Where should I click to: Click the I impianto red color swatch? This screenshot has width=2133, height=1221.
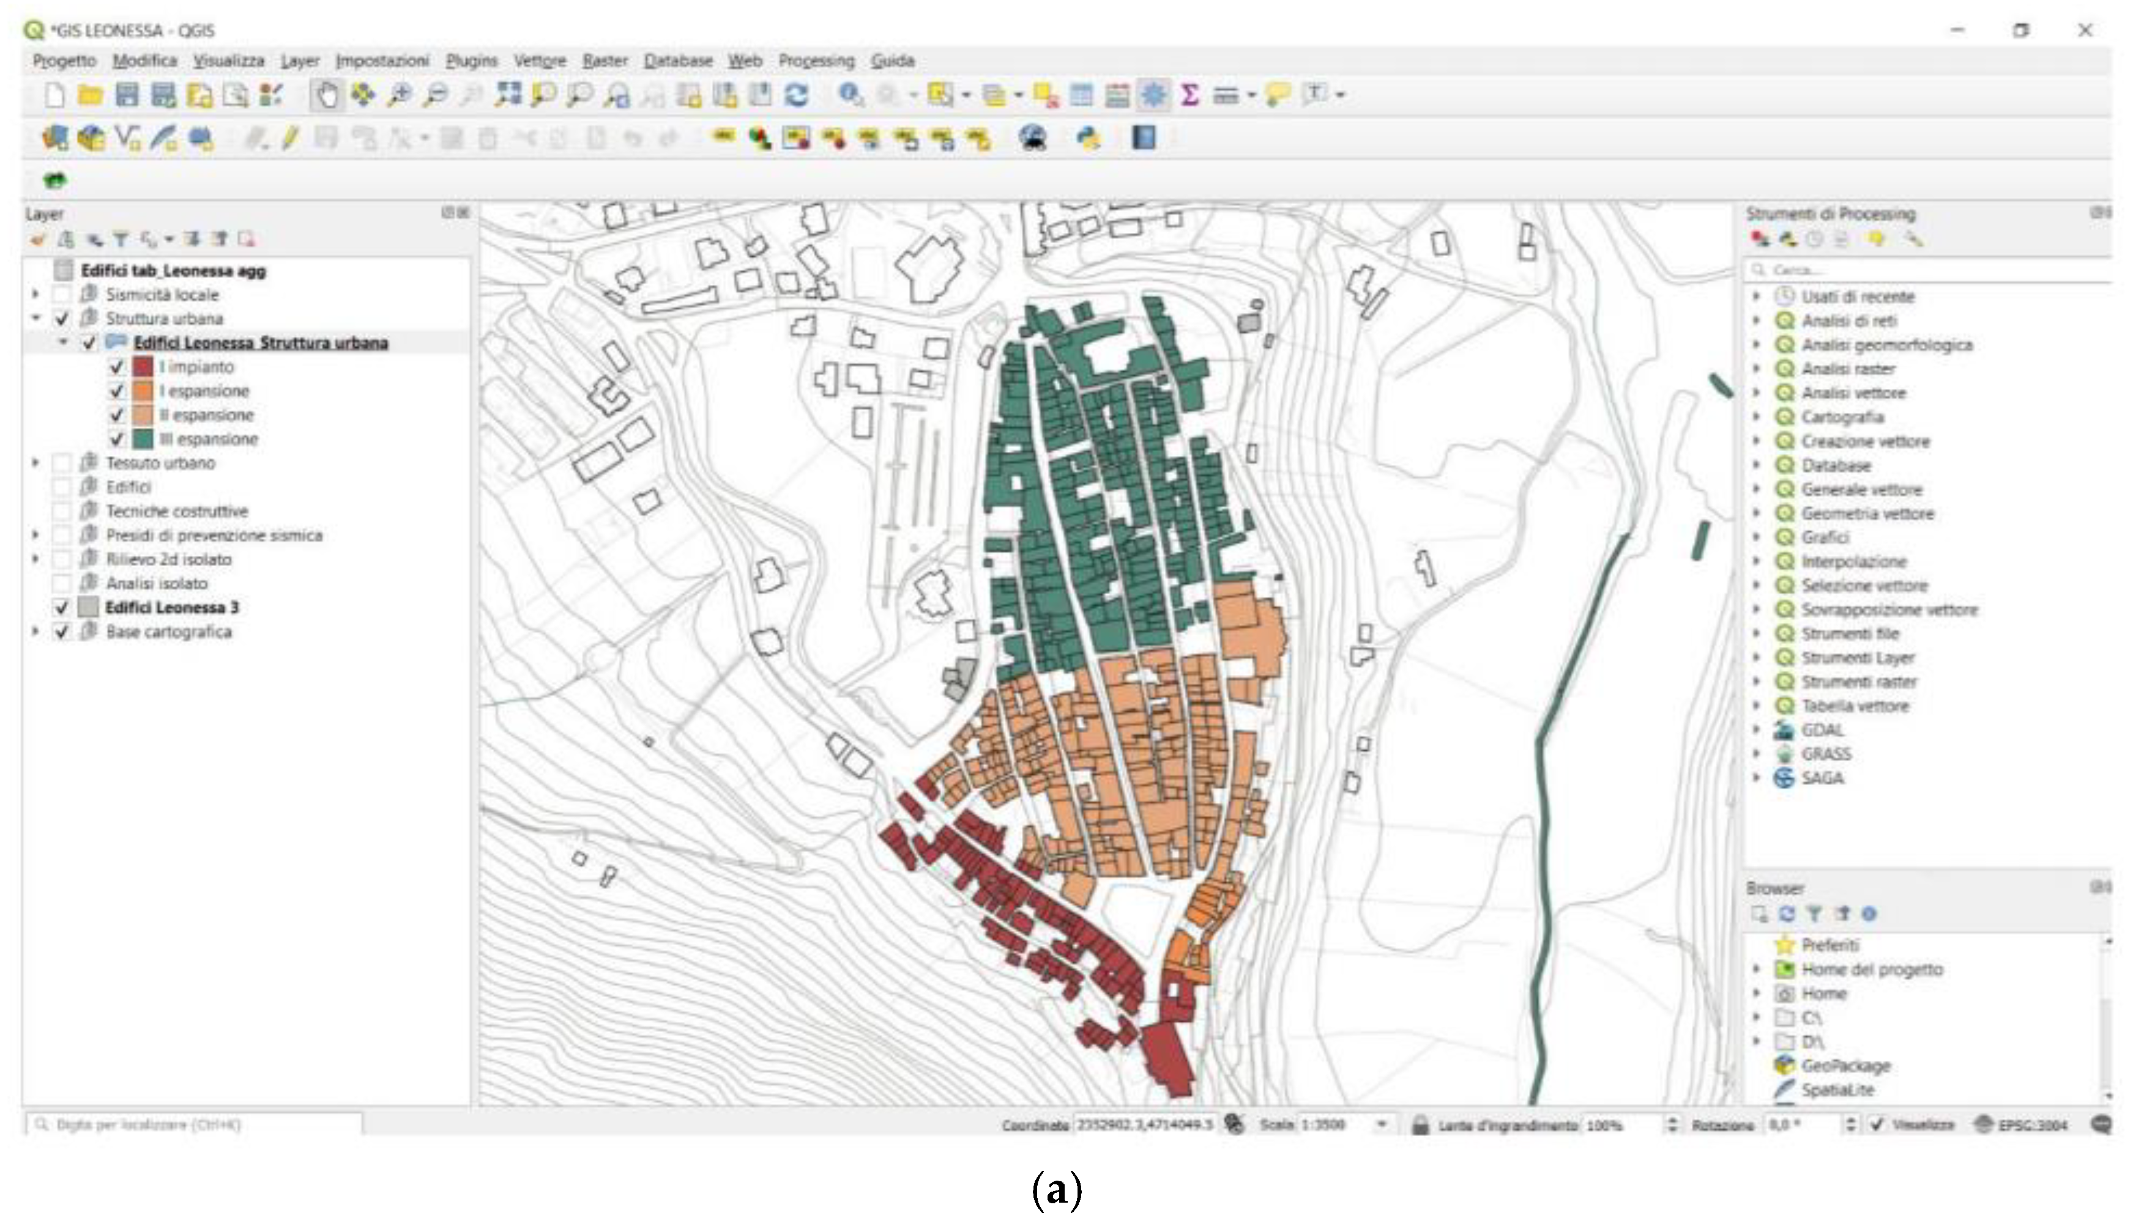coord(144,367)
